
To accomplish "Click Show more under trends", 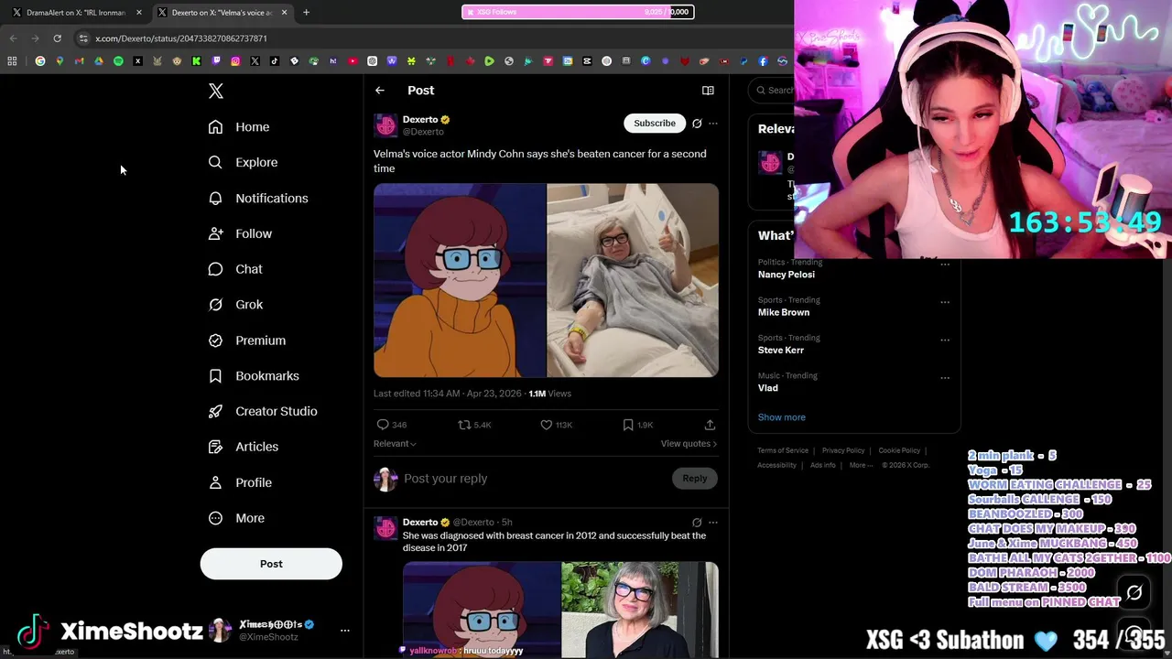I will pyautogui.click(x=782, y=417).
